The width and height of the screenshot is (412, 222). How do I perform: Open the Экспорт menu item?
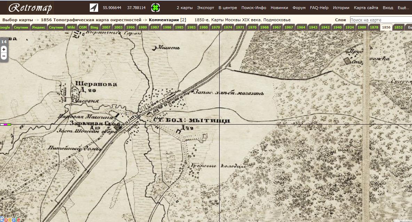coord(206,8)
